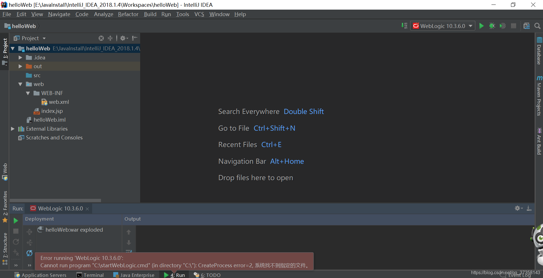Click helloWeb breadcrumb in navigation bar

click(x=20, y=26)
